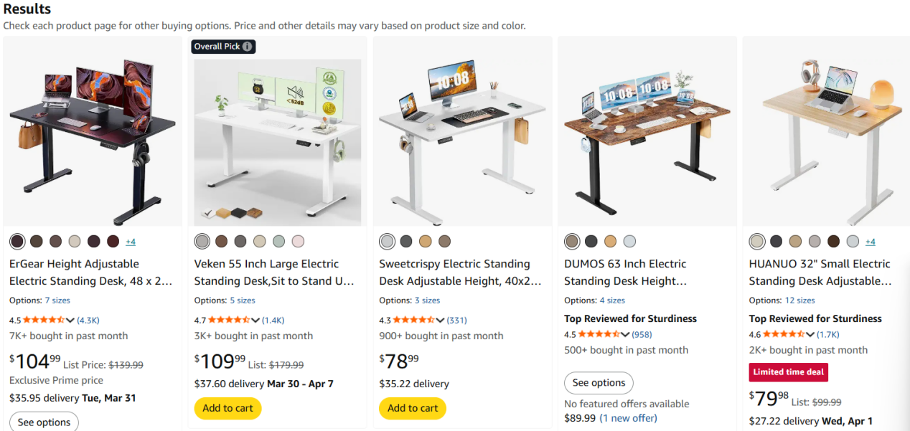Select the pink color swatch on Veken desk
This screenshot has height=431, width=910.
(298, 241)
